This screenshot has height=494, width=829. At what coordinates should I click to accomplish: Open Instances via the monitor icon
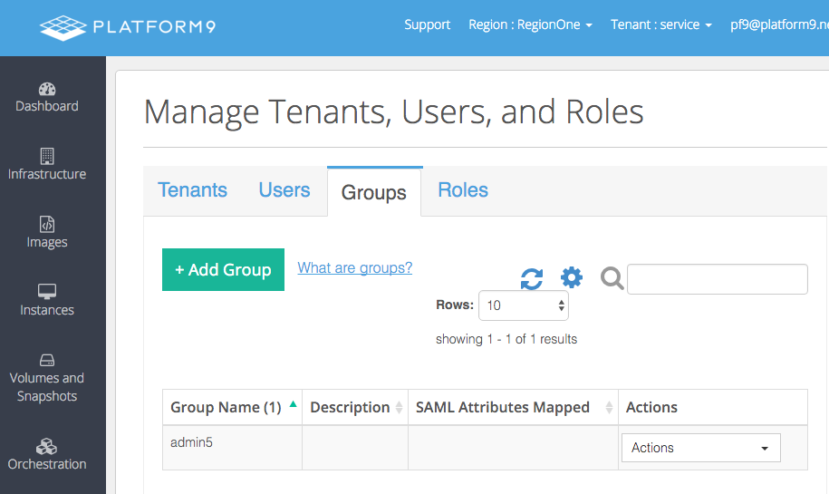pos(47,292)
